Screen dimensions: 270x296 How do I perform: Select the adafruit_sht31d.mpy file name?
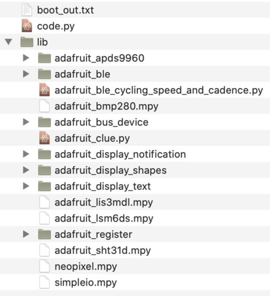coord(102,250)
